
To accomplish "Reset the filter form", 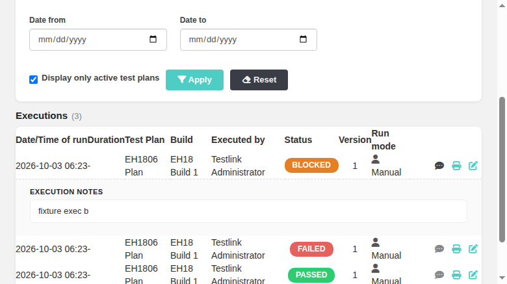I will (259, 79).
